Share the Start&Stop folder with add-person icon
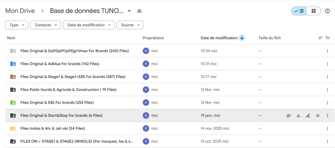Image resolution: width=335 pixels, height=148 pixels. (x=289, y=116)
